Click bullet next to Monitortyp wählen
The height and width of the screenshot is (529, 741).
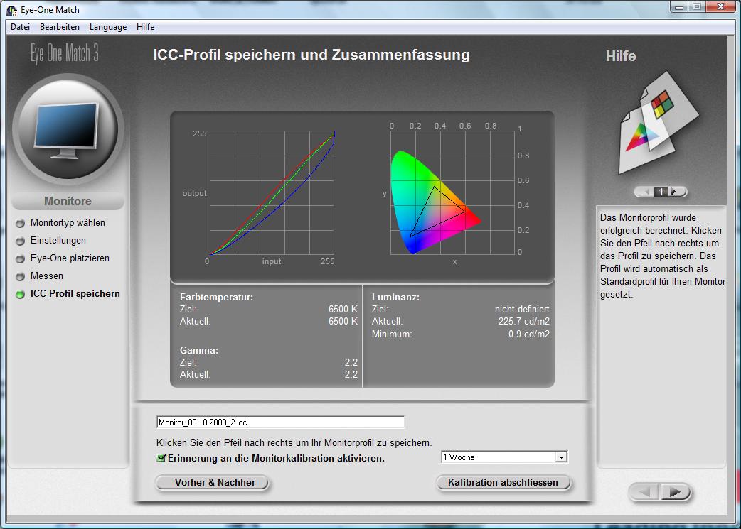point(21,223)
